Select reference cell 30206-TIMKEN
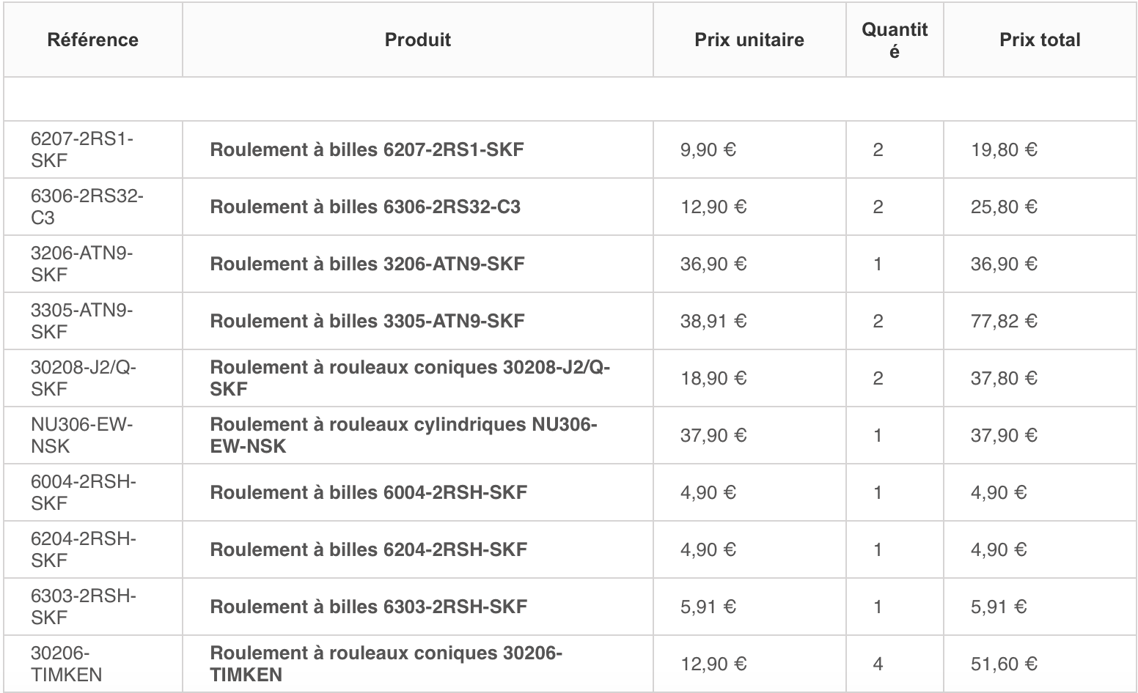1138x693 pixels. (x=67, y=664)
